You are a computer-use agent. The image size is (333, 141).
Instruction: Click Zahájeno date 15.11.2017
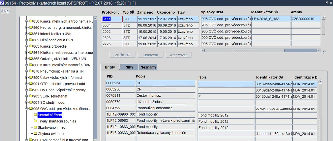[x=147, y=19]
